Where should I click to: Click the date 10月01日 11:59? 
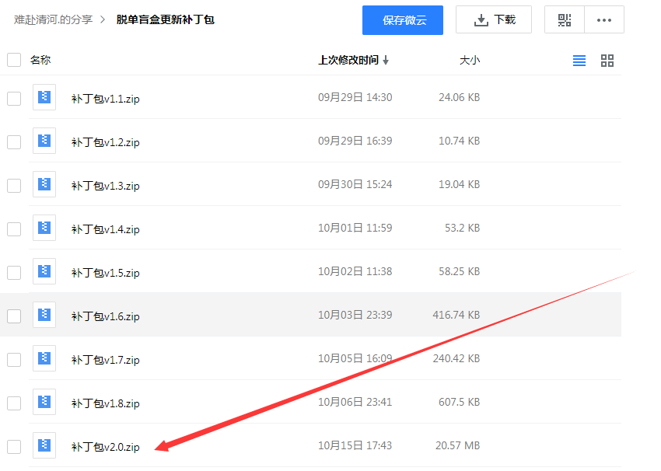click(355, 228)
